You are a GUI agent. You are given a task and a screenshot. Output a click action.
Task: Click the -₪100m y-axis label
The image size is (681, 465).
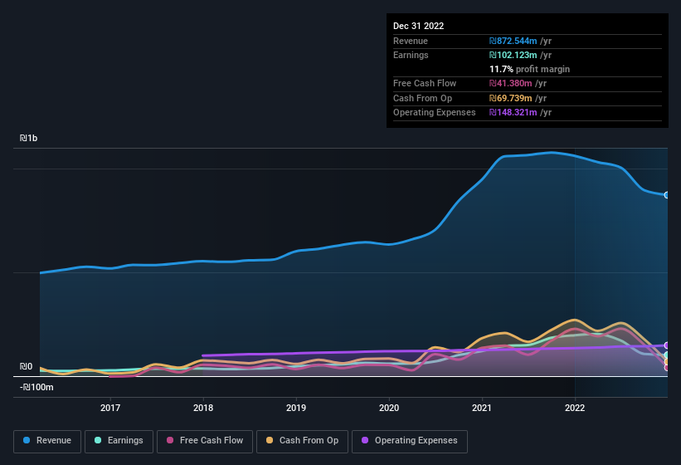coord(36,387)
